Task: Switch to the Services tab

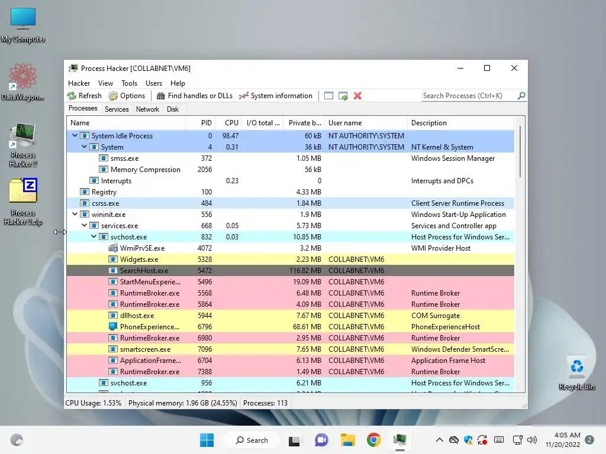Action: click(117, 109)
